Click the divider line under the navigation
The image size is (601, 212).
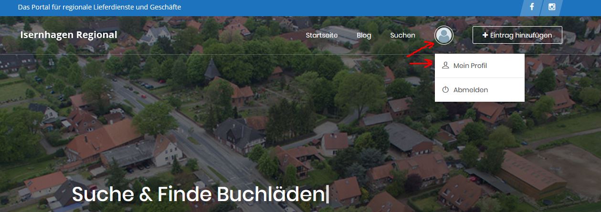[300, 55]
